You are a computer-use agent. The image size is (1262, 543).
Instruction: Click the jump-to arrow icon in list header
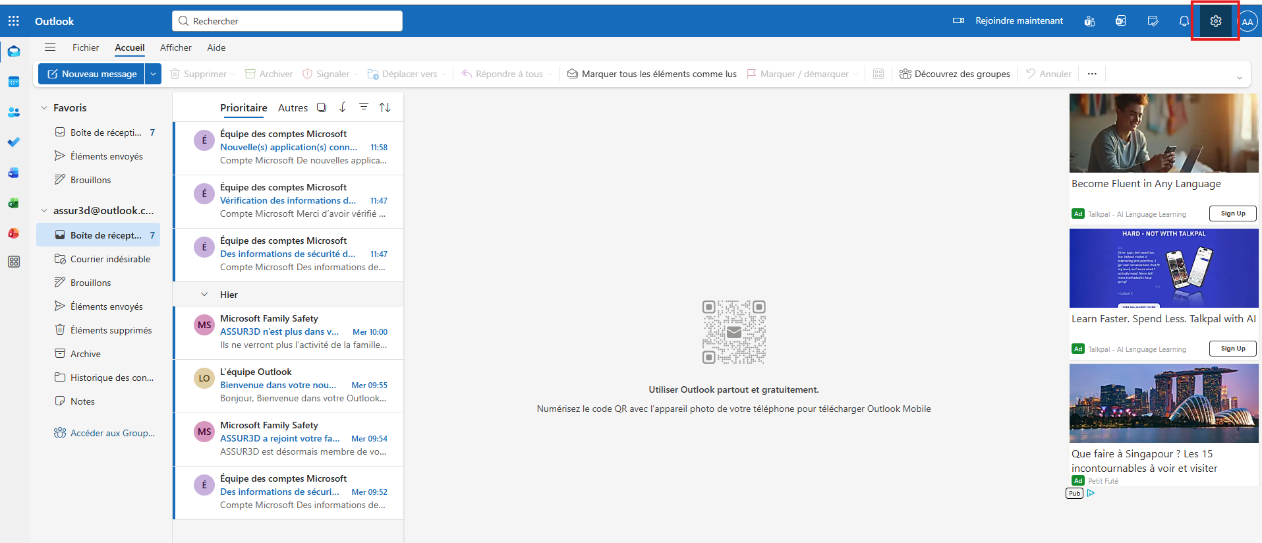tap(343, 107)
